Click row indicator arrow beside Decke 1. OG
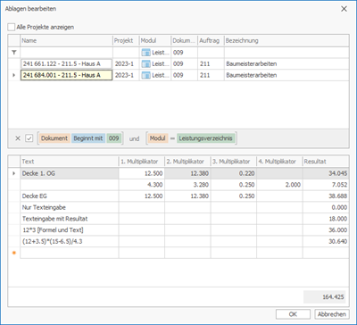The width and height of the screenshot is (357, 325). coord(13,173)
